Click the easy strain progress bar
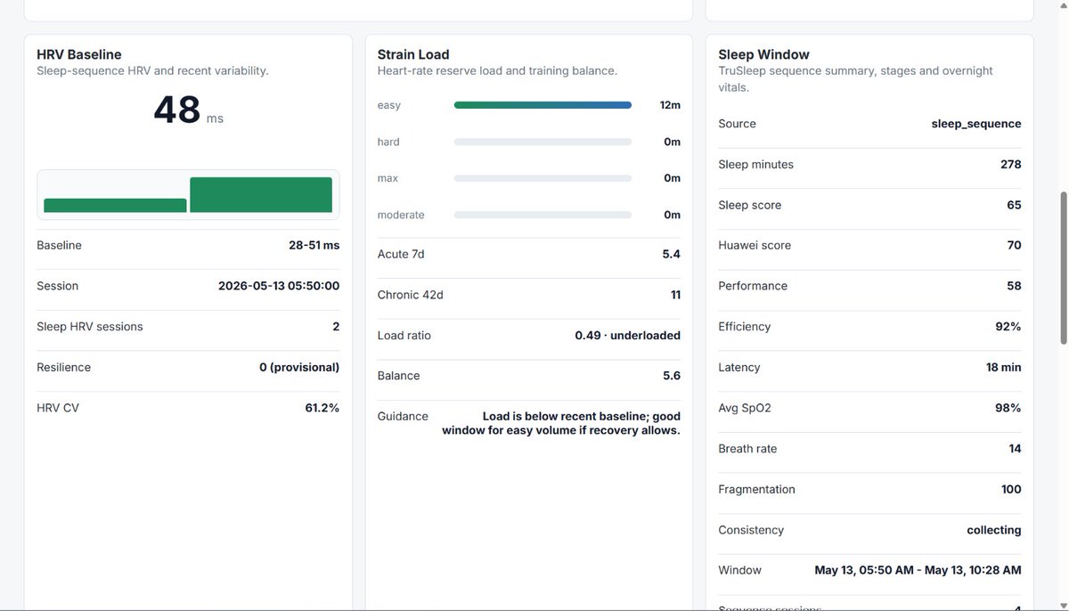Image resolution: width=1069 pixels, height=611 pixels. pos(543,105)
